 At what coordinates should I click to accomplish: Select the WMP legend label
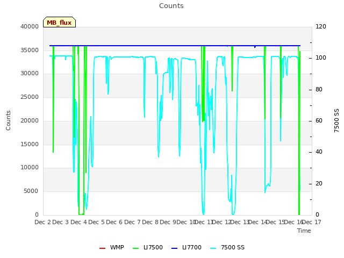117,247
